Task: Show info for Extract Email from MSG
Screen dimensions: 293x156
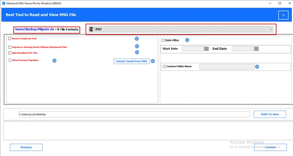Action: click(x=153, y=61)
